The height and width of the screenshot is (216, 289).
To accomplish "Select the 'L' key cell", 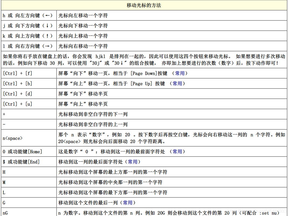I will 29,192.
